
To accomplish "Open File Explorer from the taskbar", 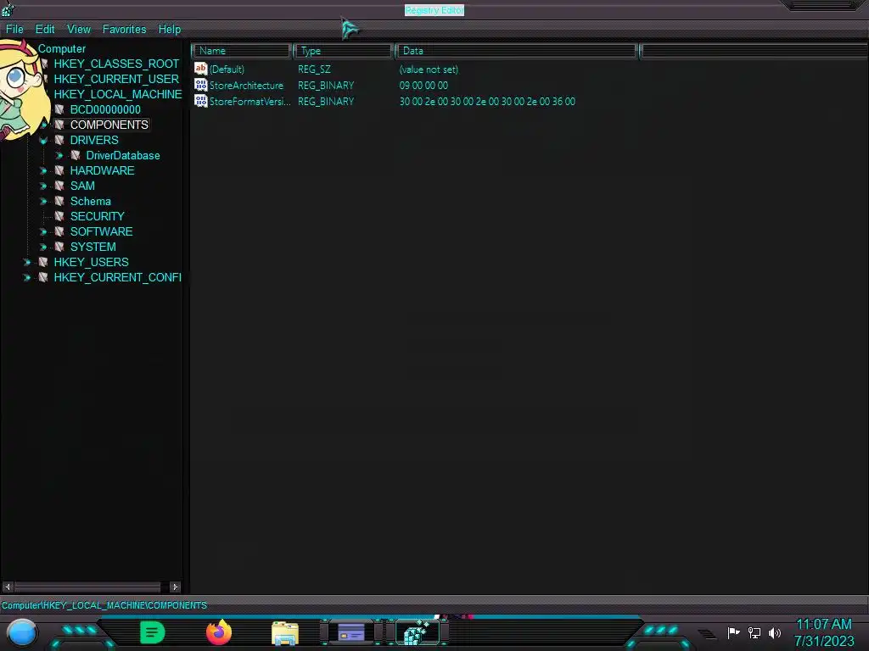I will tap(285, 633).
